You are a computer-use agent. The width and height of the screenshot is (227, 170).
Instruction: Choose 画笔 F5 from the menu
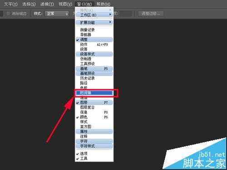coord(94,68)
